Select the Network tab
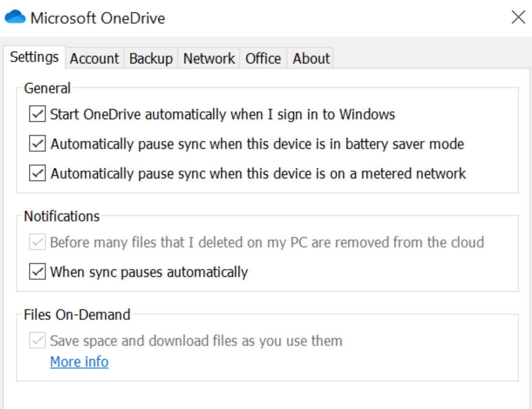532x409 pixels. click(209, 58)
